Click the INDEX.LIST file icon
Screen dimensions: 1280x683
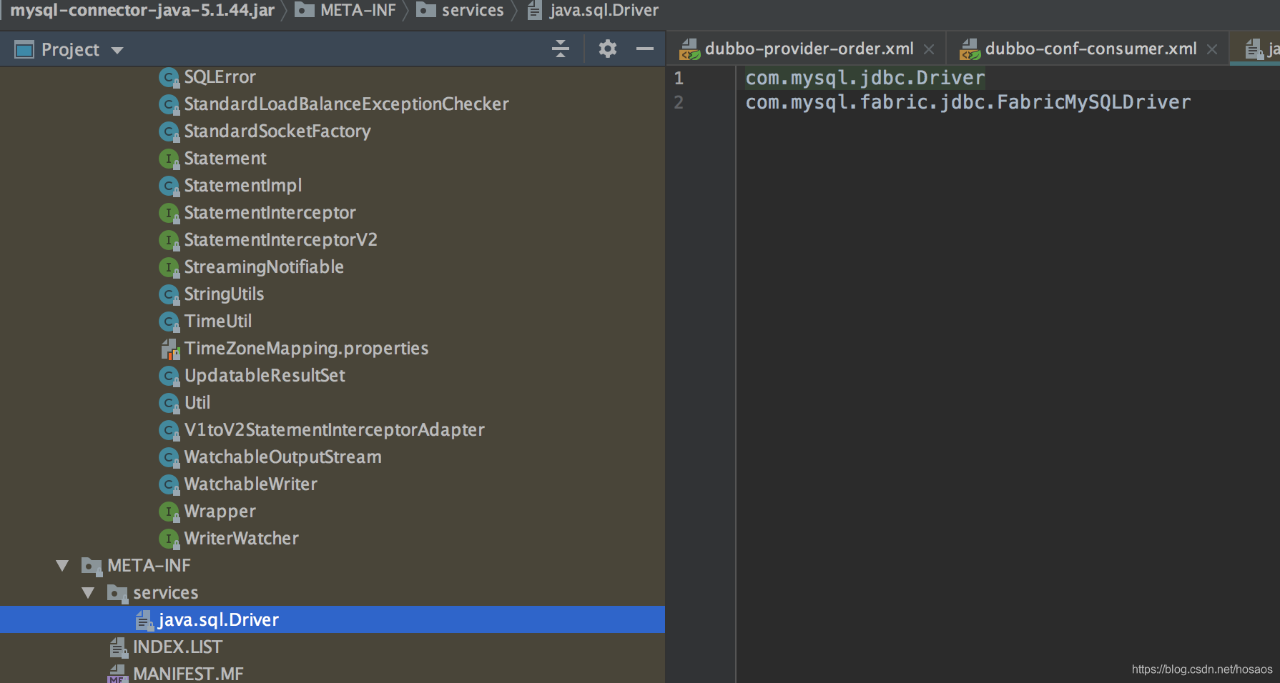click(118, 647)
